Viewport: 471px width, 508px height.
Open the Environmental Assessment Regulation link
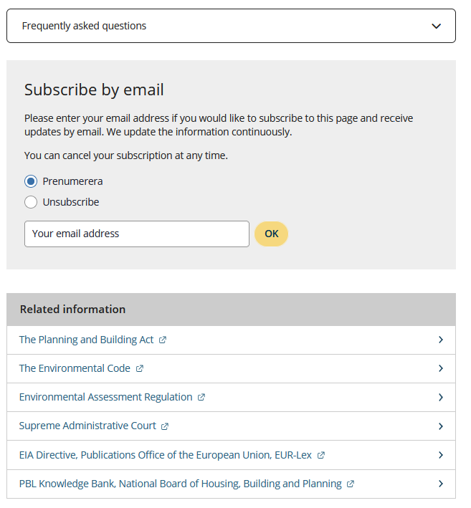coord(105,397)
